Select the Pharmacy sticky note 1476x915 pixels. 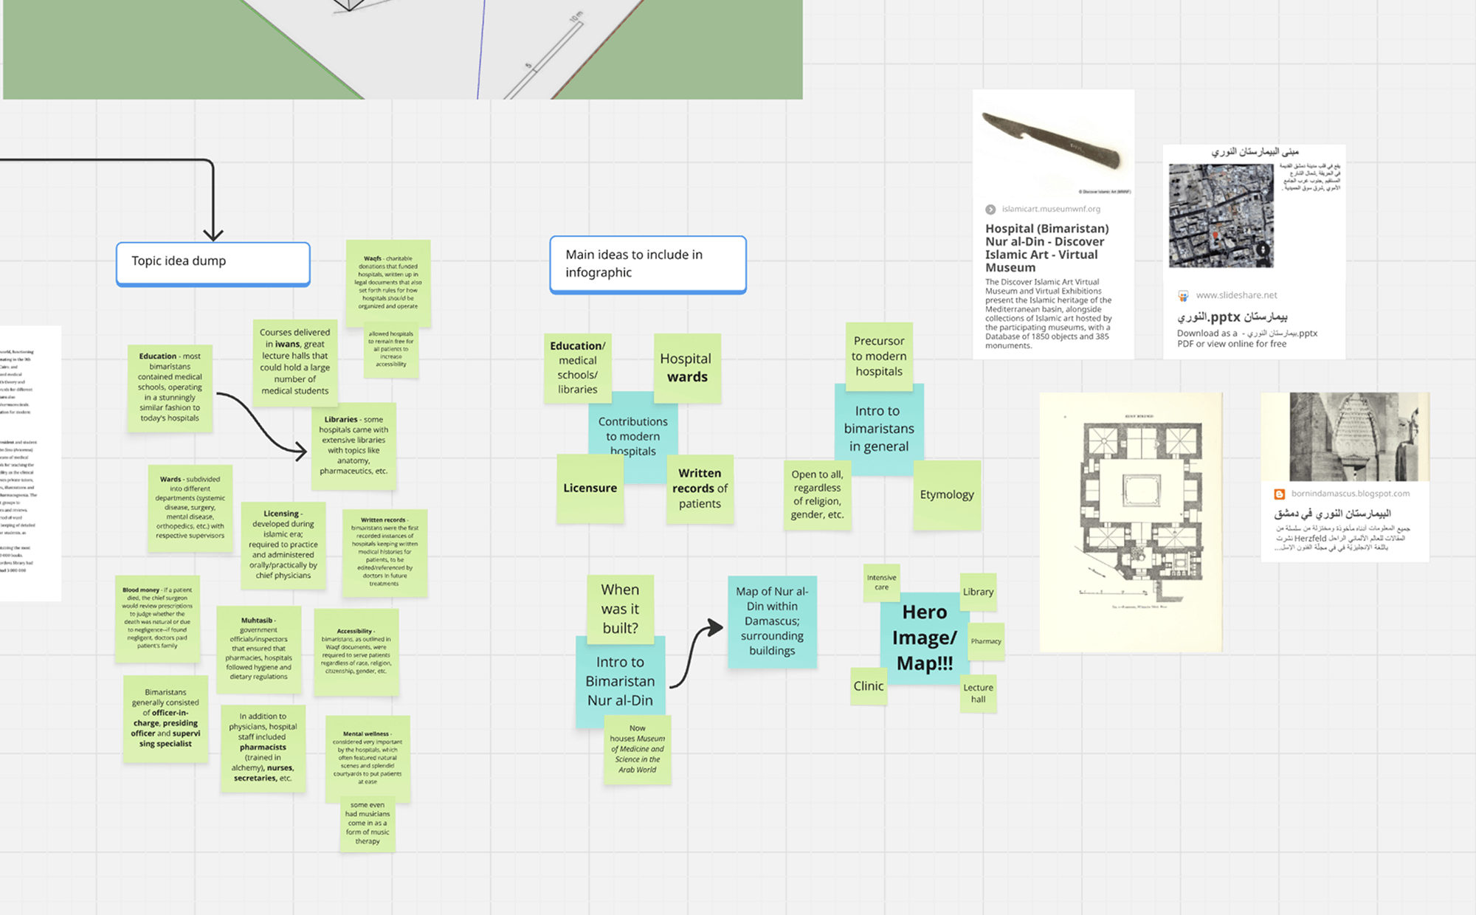(985, 641)
